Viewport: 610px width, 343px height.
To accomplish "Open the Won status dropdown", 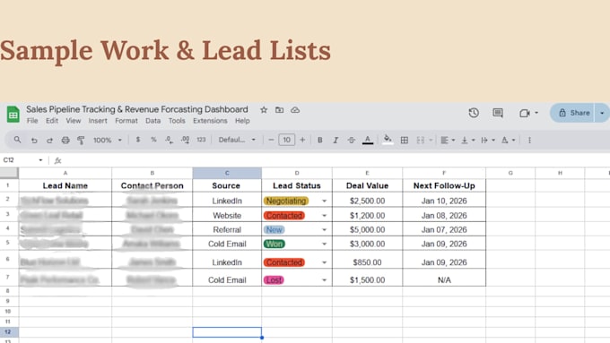I will [x=324, y=244].
